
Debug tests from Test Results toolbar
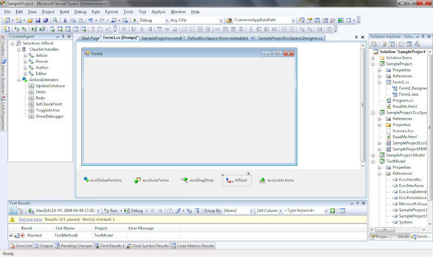point(134,210)
